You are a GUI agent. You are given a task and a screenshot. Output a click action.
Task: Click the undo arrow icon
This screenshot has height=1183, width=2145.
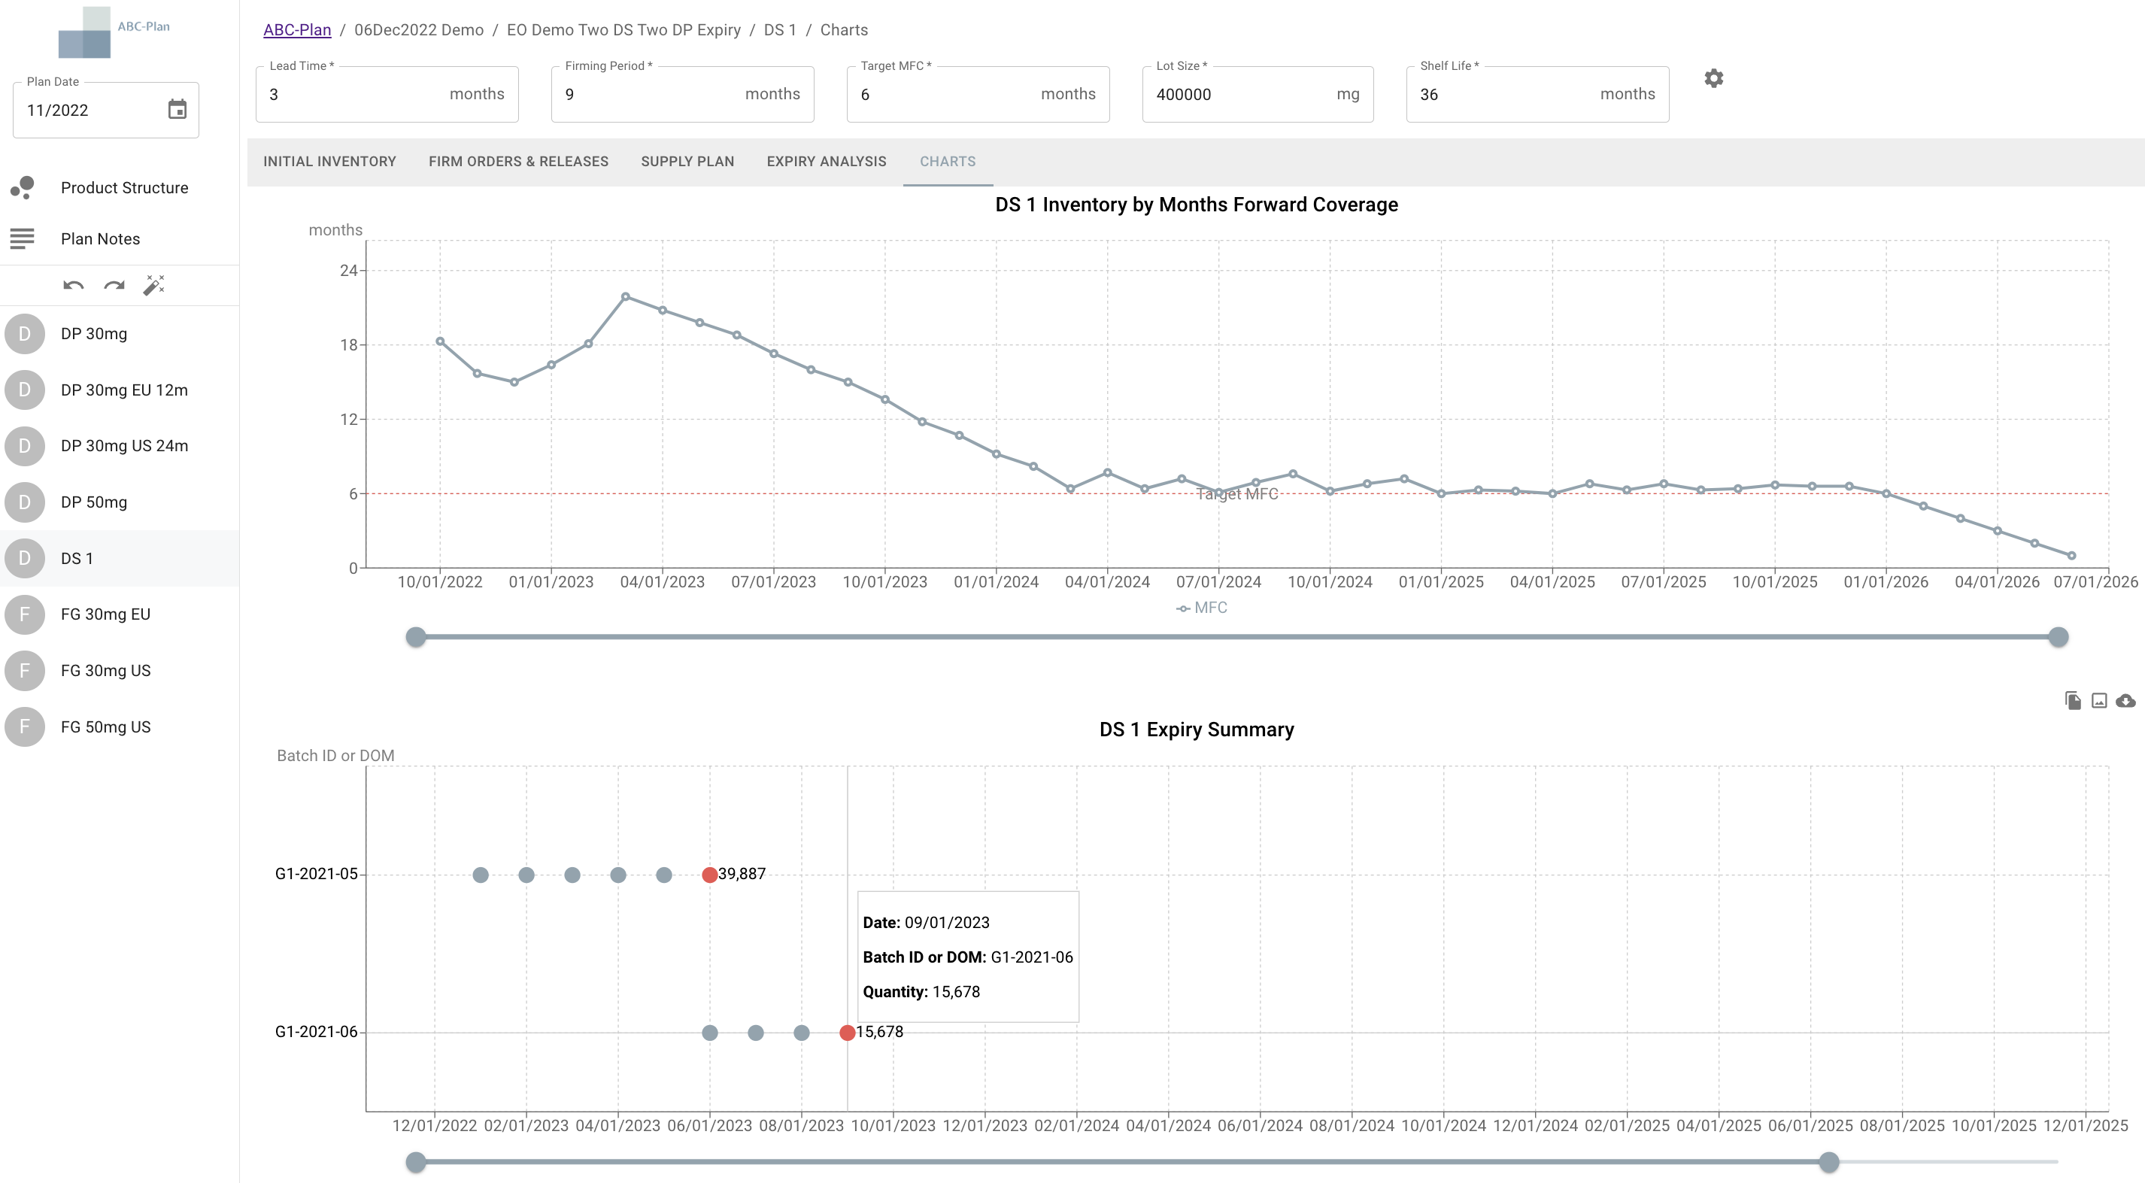pos(73,286)
